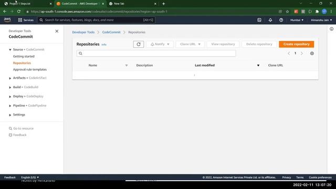Open AWS CloudShell icon in top bar
This screenshot has width=336, height=189.
pyautogui.click(x=259, y=20)
